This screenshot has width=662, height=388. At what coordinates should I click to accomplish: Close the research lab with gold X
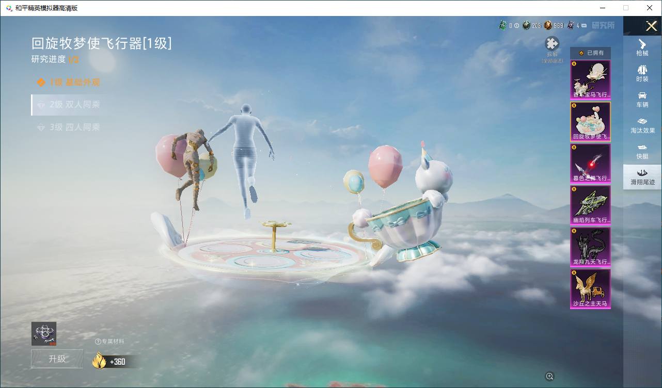click(x=651, y=26)
